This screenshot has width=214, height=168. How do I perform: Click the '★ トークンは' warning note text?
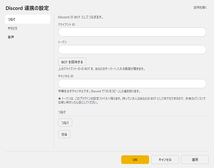click(132, 100)
